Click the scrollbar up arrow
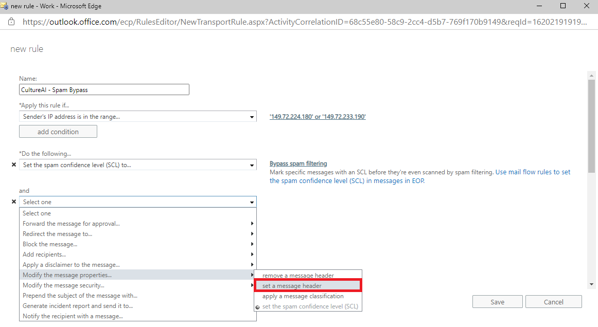 point(591,76)
